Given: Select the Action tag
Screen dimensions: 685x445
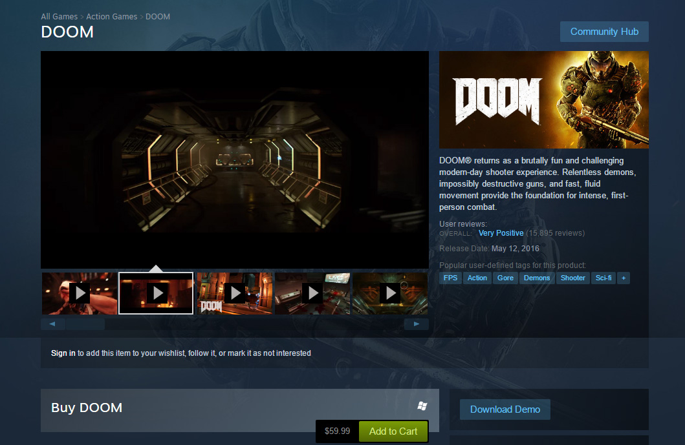Looking at the screenshot, I should 477,278.
